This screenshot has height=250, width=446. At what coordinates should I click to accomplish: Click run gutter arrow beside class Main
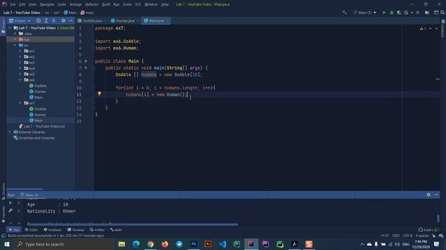(86, 61)
